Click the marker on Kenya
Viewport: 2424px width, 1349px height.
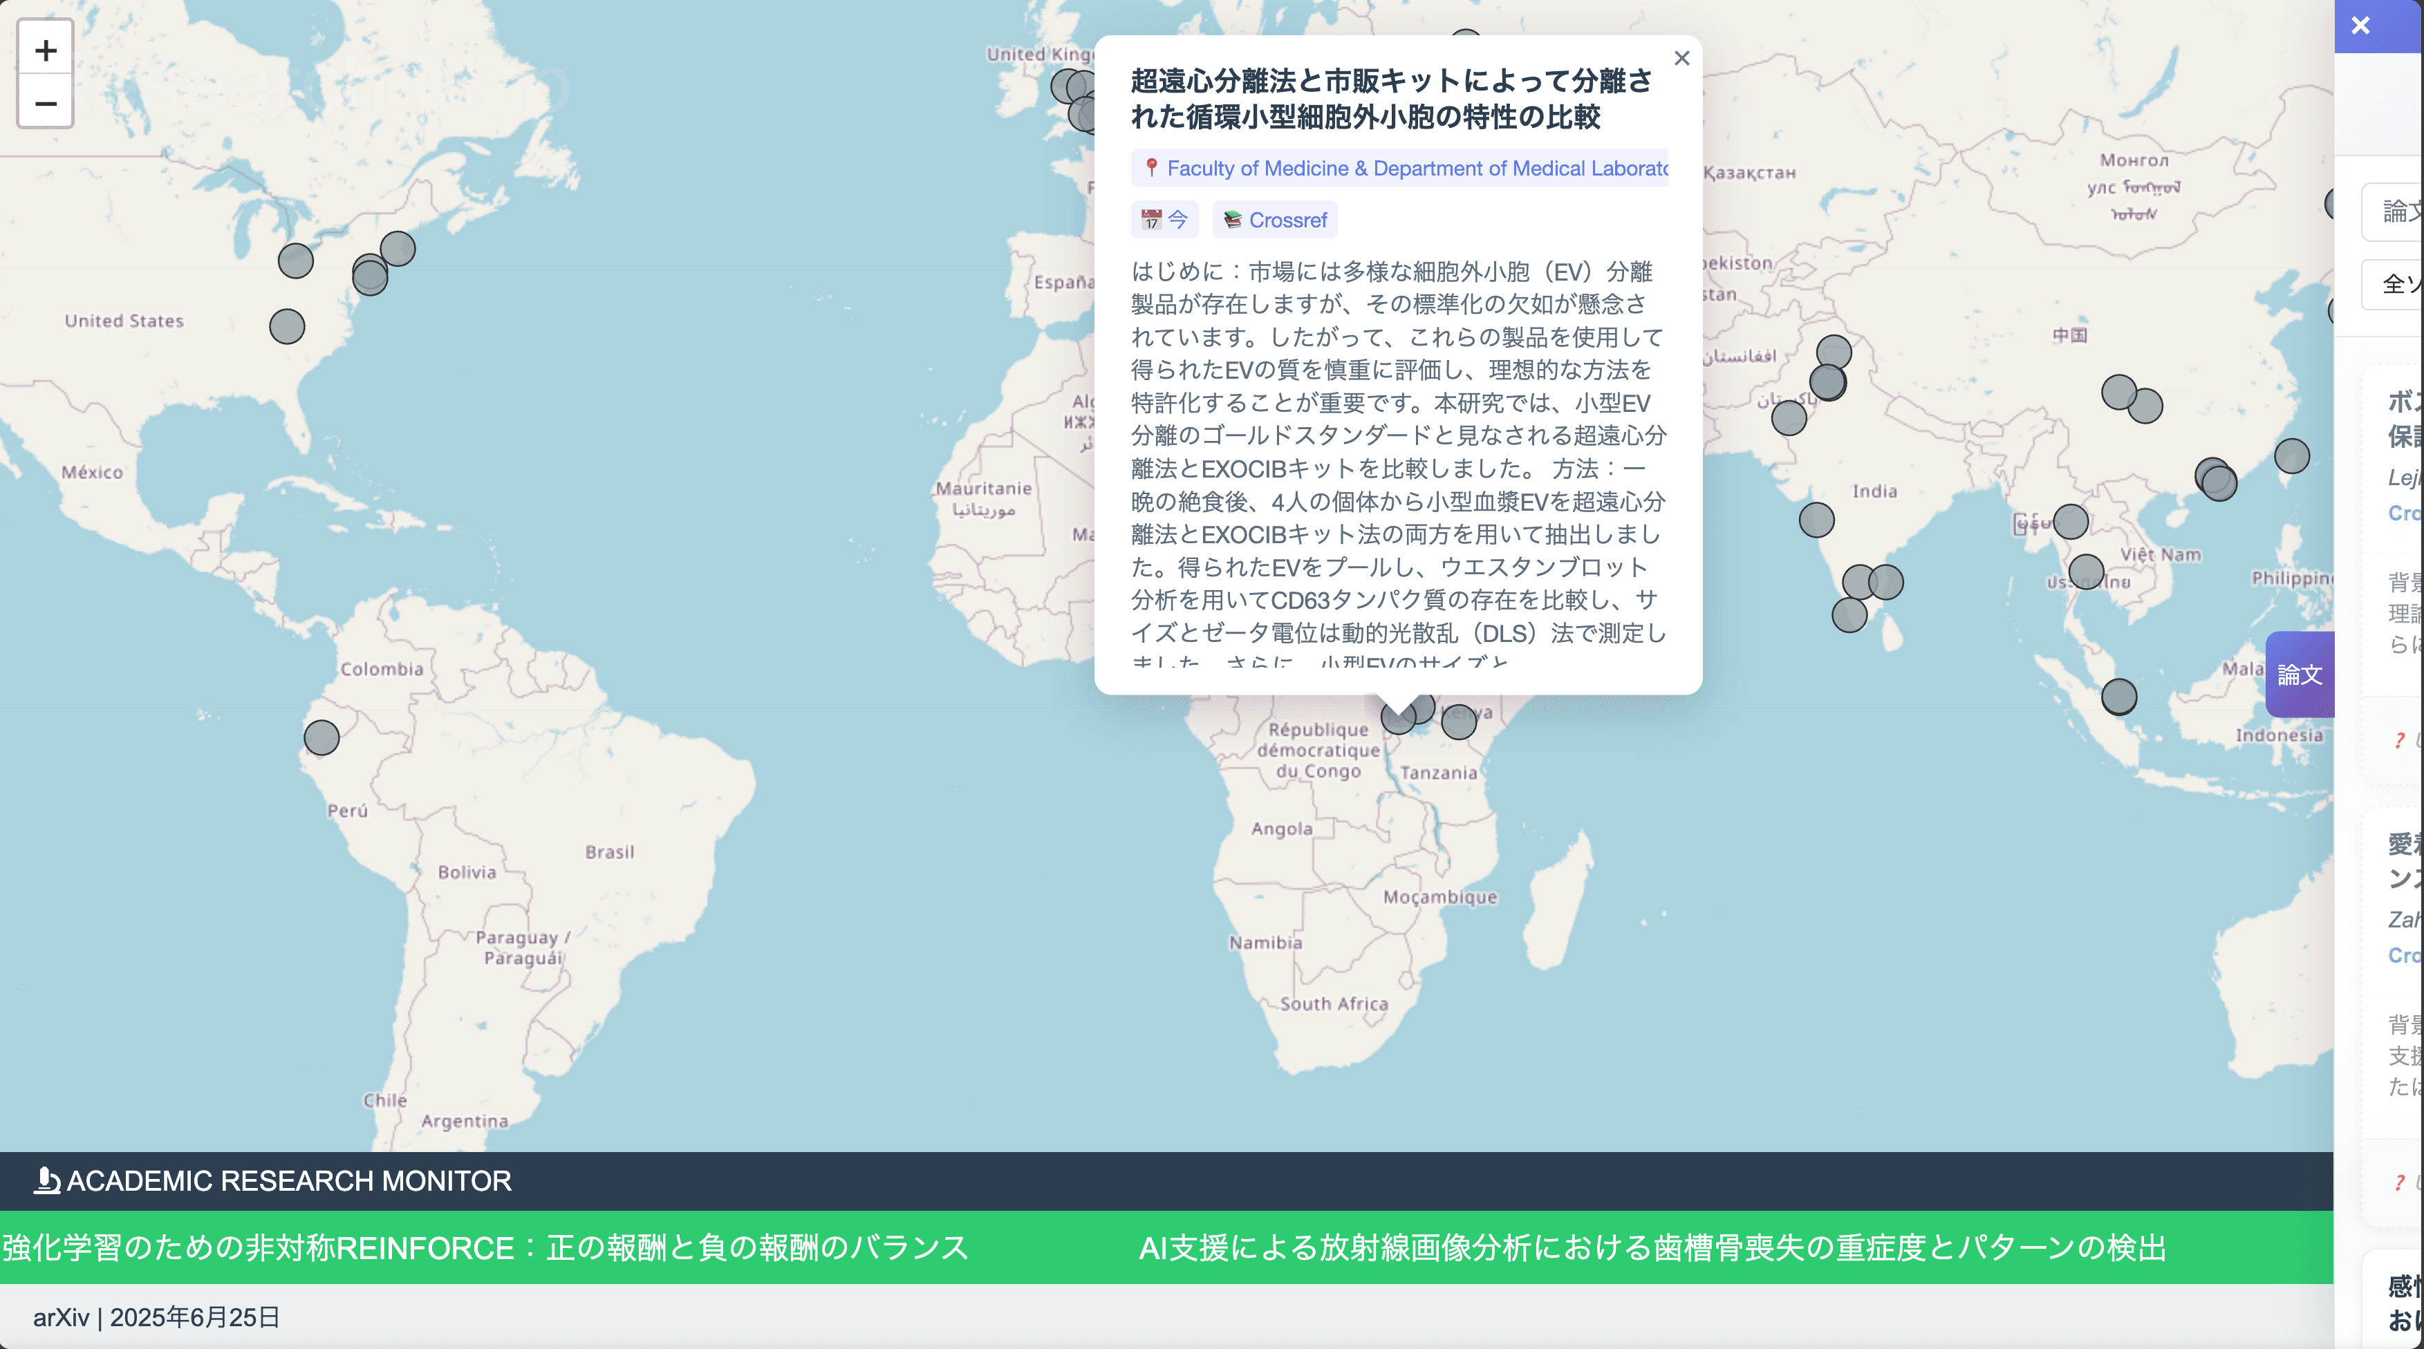[1459, 721]
